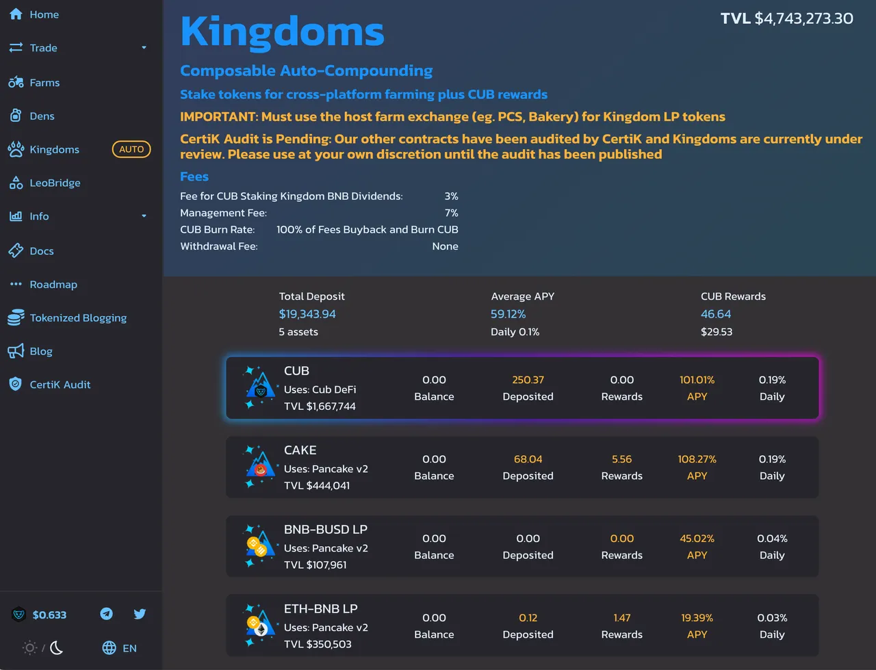Viewport: 876px width, 670px height.
Task: Click the ETH-BNB LP kingdom logo icon
Action: (260, 626)
